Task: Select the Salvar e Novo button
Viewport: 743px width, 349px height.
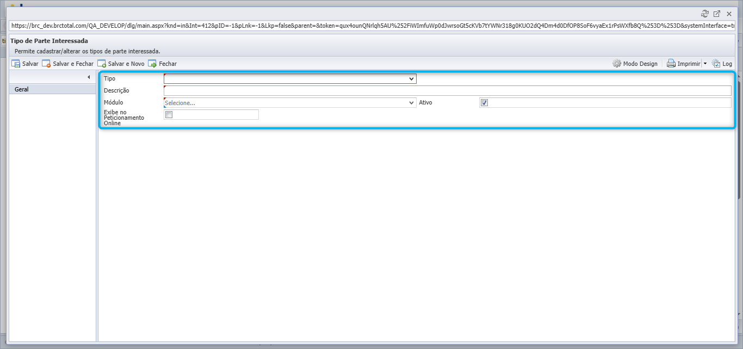Action: (121, 64)
